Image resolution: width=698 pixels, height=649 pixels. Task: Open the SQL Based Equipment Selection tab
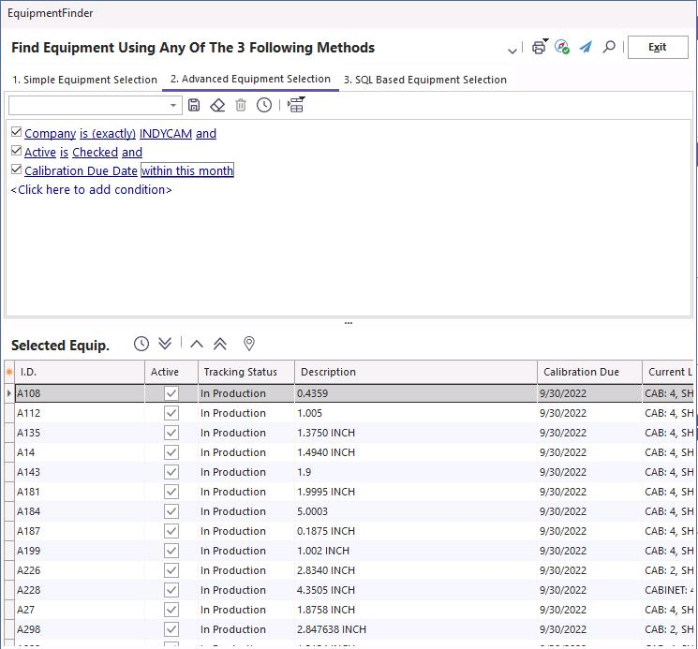tap(424, 80)
